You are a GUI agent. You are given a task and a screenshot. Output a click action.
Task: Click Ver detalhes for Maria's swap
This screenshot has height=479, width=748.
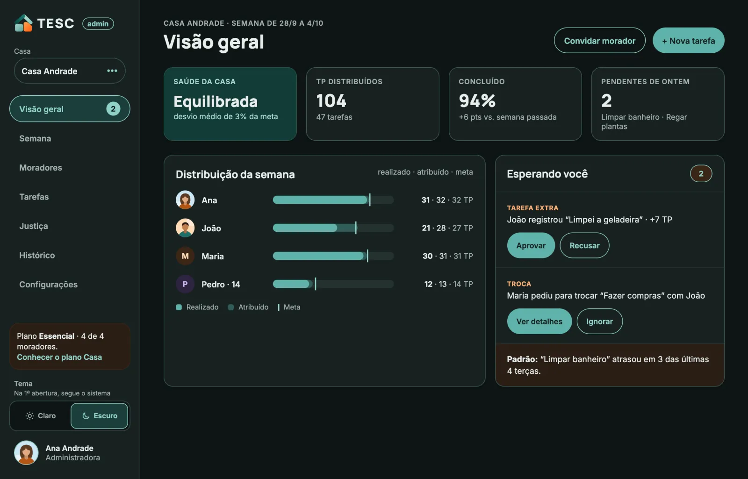539,322
